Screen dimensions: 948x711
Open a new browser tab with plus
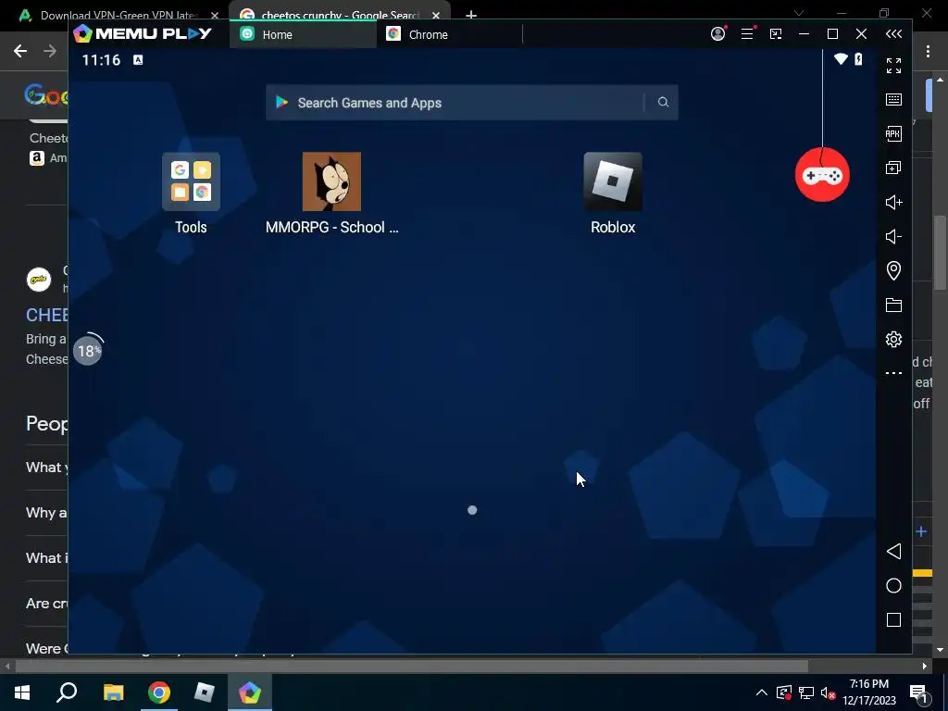point(471,15)
